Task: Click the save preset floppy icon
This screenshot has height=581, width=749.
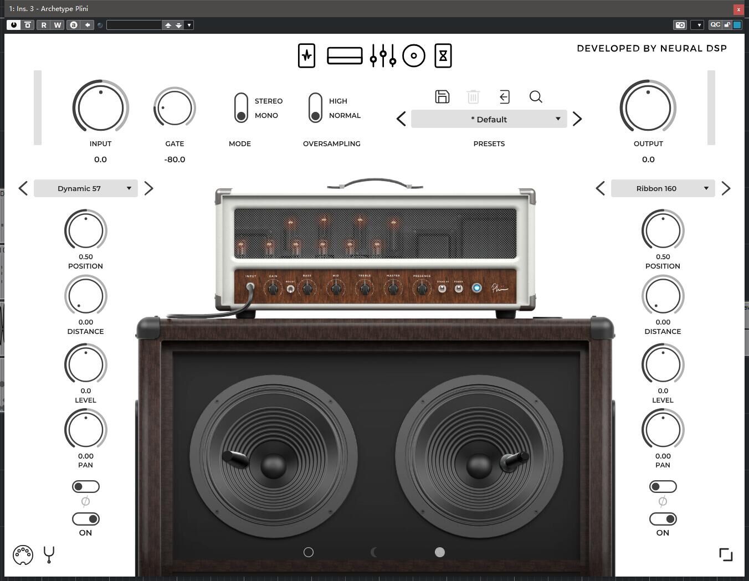Action: pos(442,97)
